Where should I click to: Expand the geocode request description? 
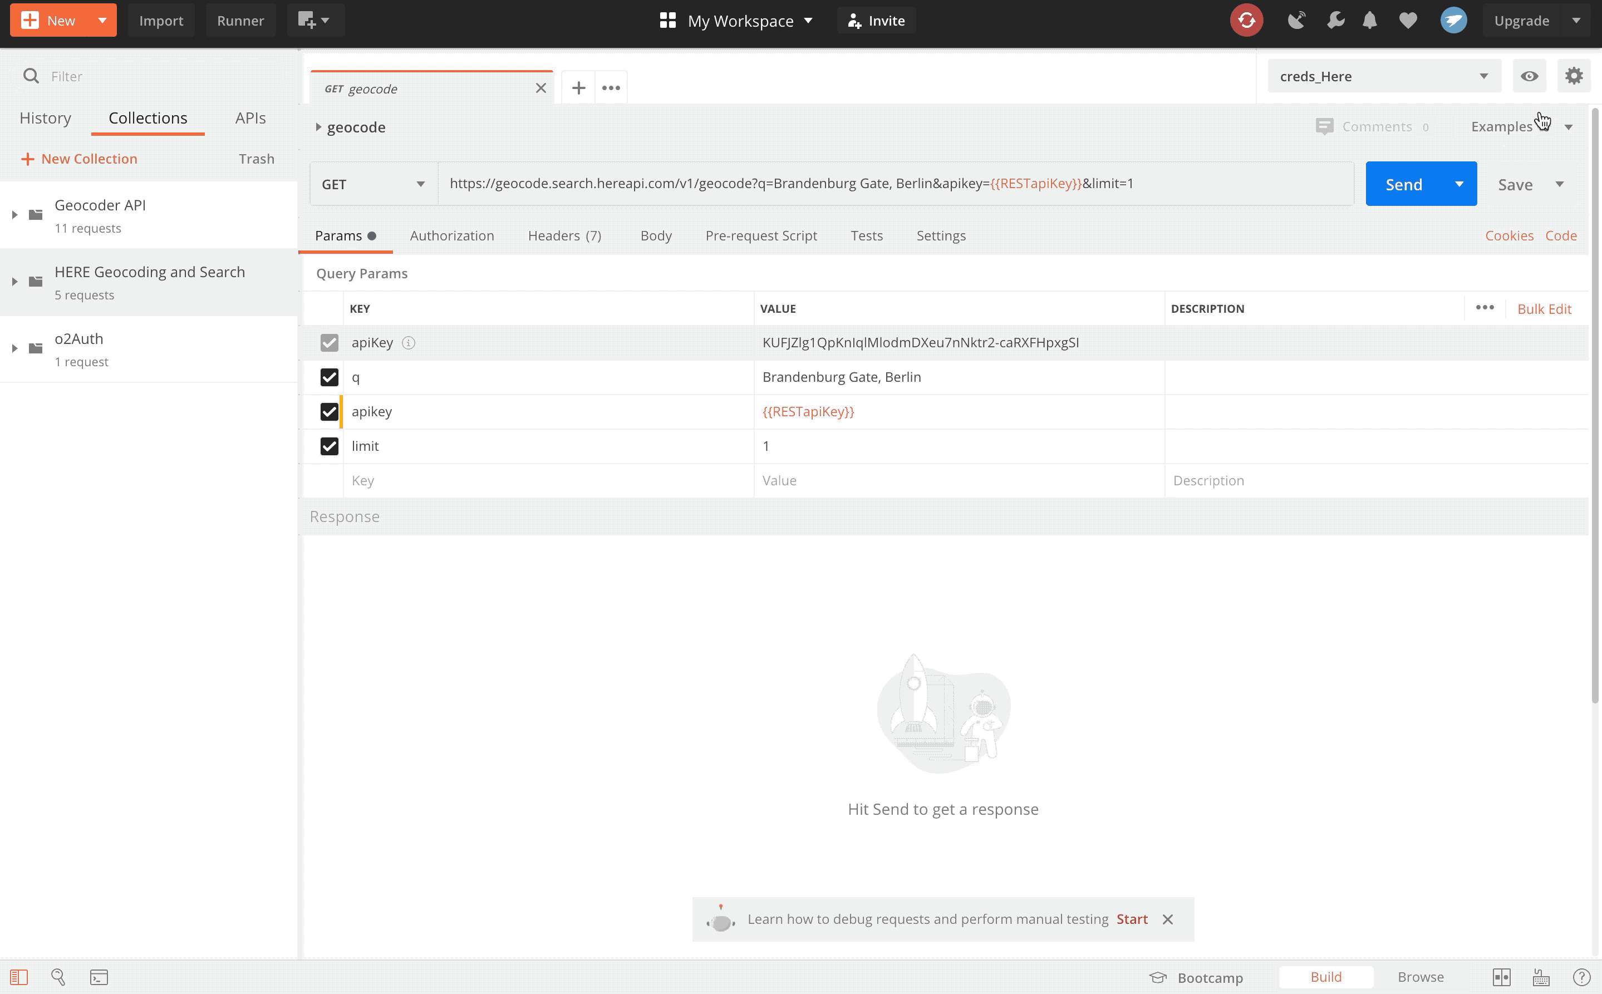[318, 127]
